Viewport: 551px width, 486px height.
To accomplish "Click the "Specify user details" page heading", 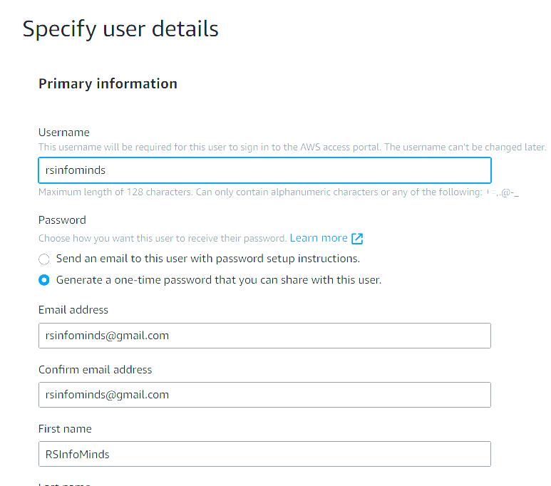I will 120,29.
